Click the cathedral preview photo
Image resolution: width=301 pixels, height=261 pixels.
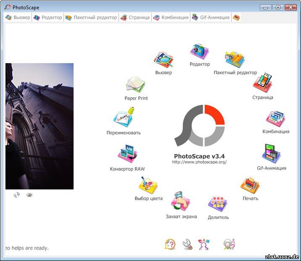[x=40, y=126]
